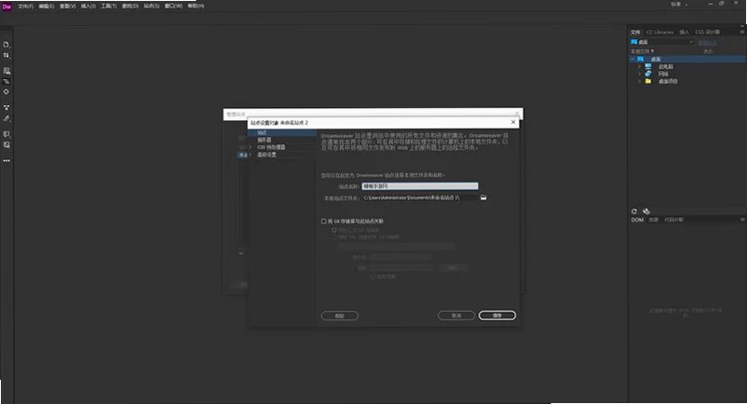Open the 窗口(W) menu

pos(173,7)
